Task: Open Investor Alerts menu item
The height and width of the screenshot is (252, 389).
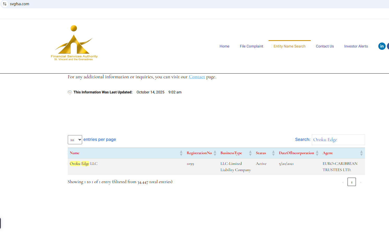Action: pos(356,46)
